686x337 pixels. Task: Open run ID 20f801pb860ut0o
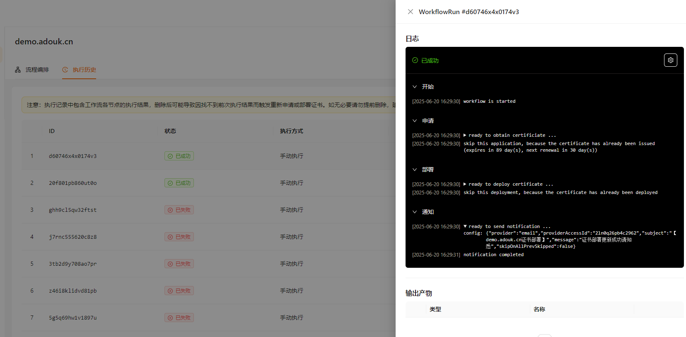coord(72,183)
